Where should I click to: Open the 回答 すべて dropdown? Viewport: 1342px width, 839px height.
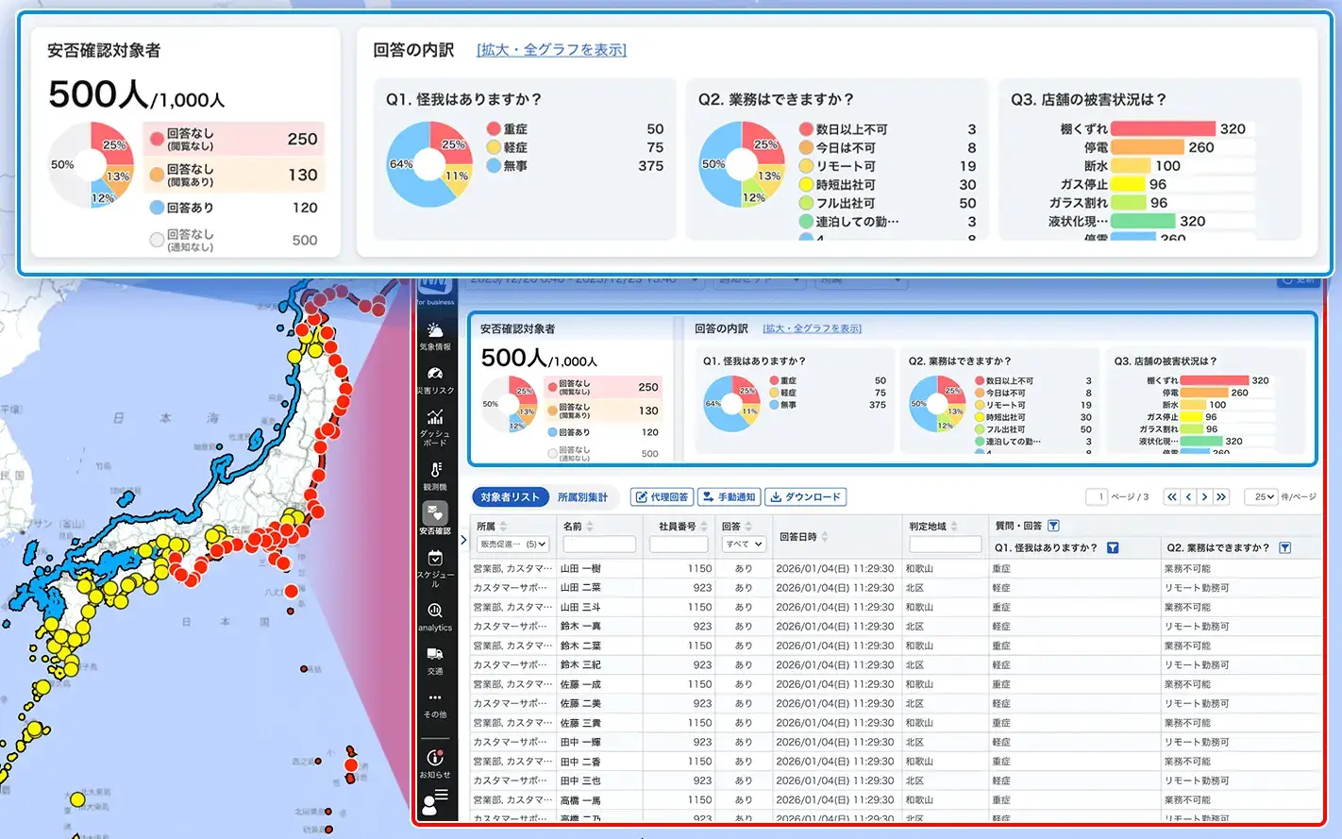click(x=744, y=545)
